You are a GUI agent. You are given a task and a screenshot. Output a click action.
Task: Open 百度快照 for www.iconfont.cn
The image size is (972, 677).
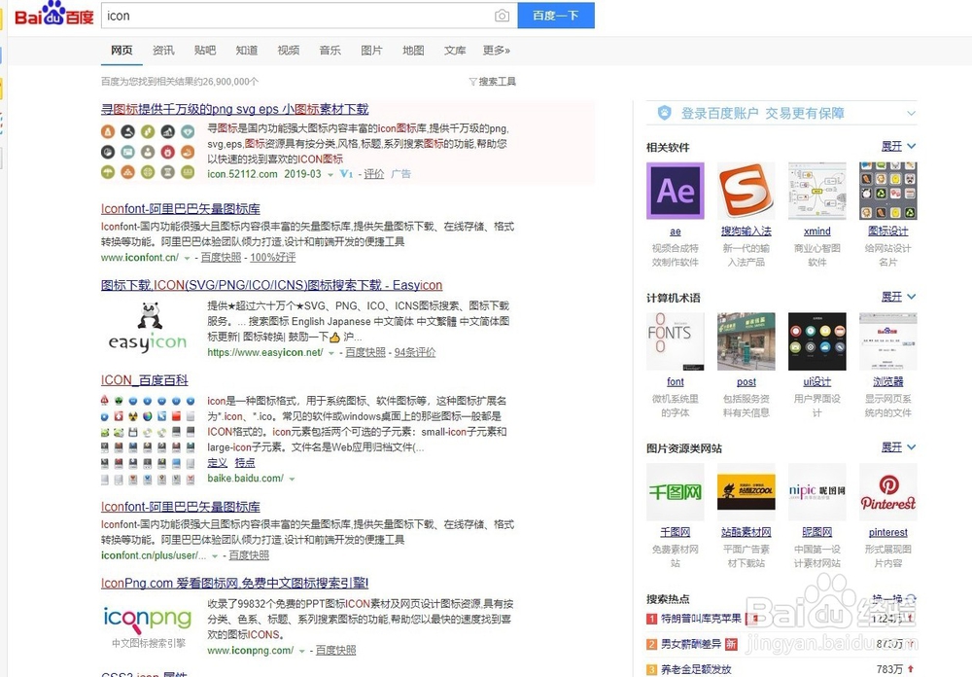pos(221,258)
